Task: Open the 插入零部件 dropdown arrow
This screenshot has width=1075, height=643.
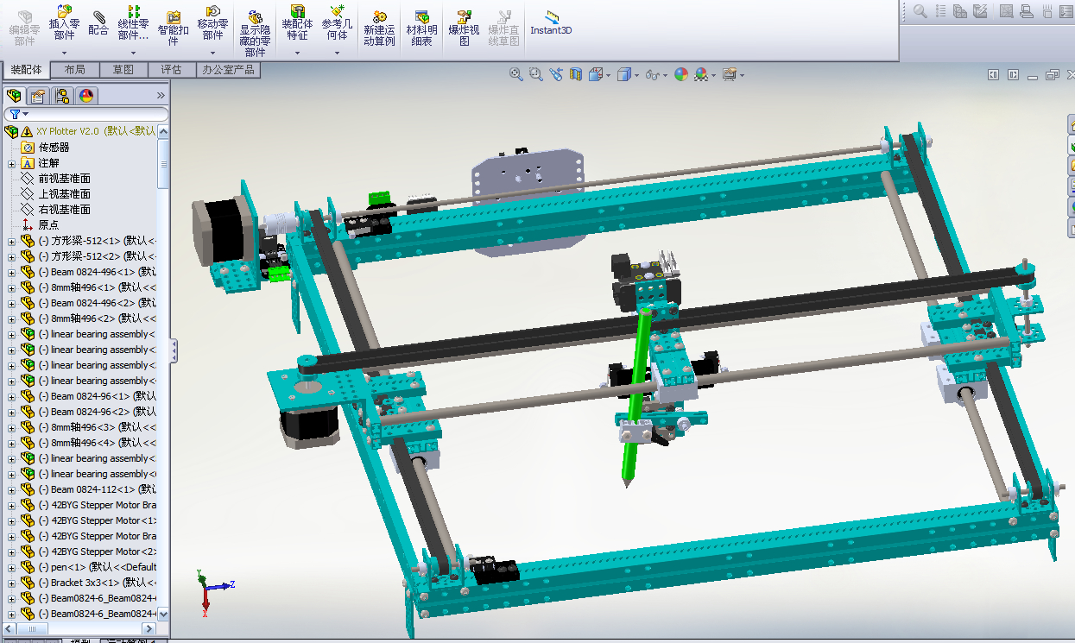Action: 63,53
